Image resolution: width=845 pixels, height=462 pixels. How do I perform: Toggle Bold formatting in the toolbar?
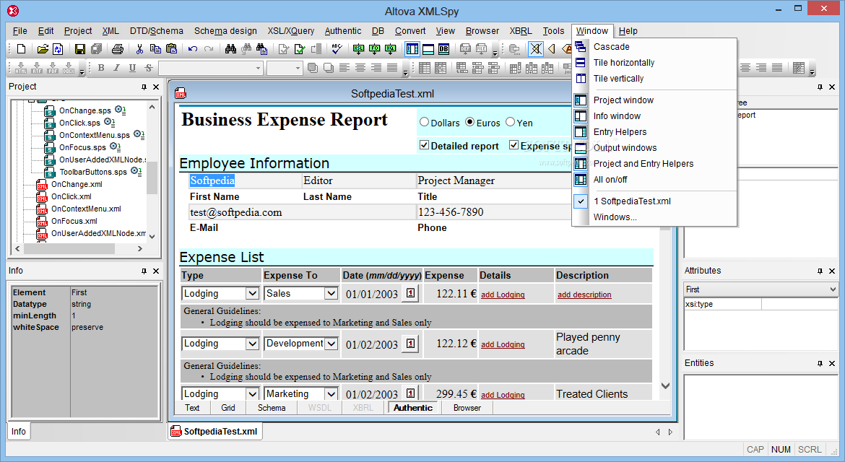tap(101, 68)
